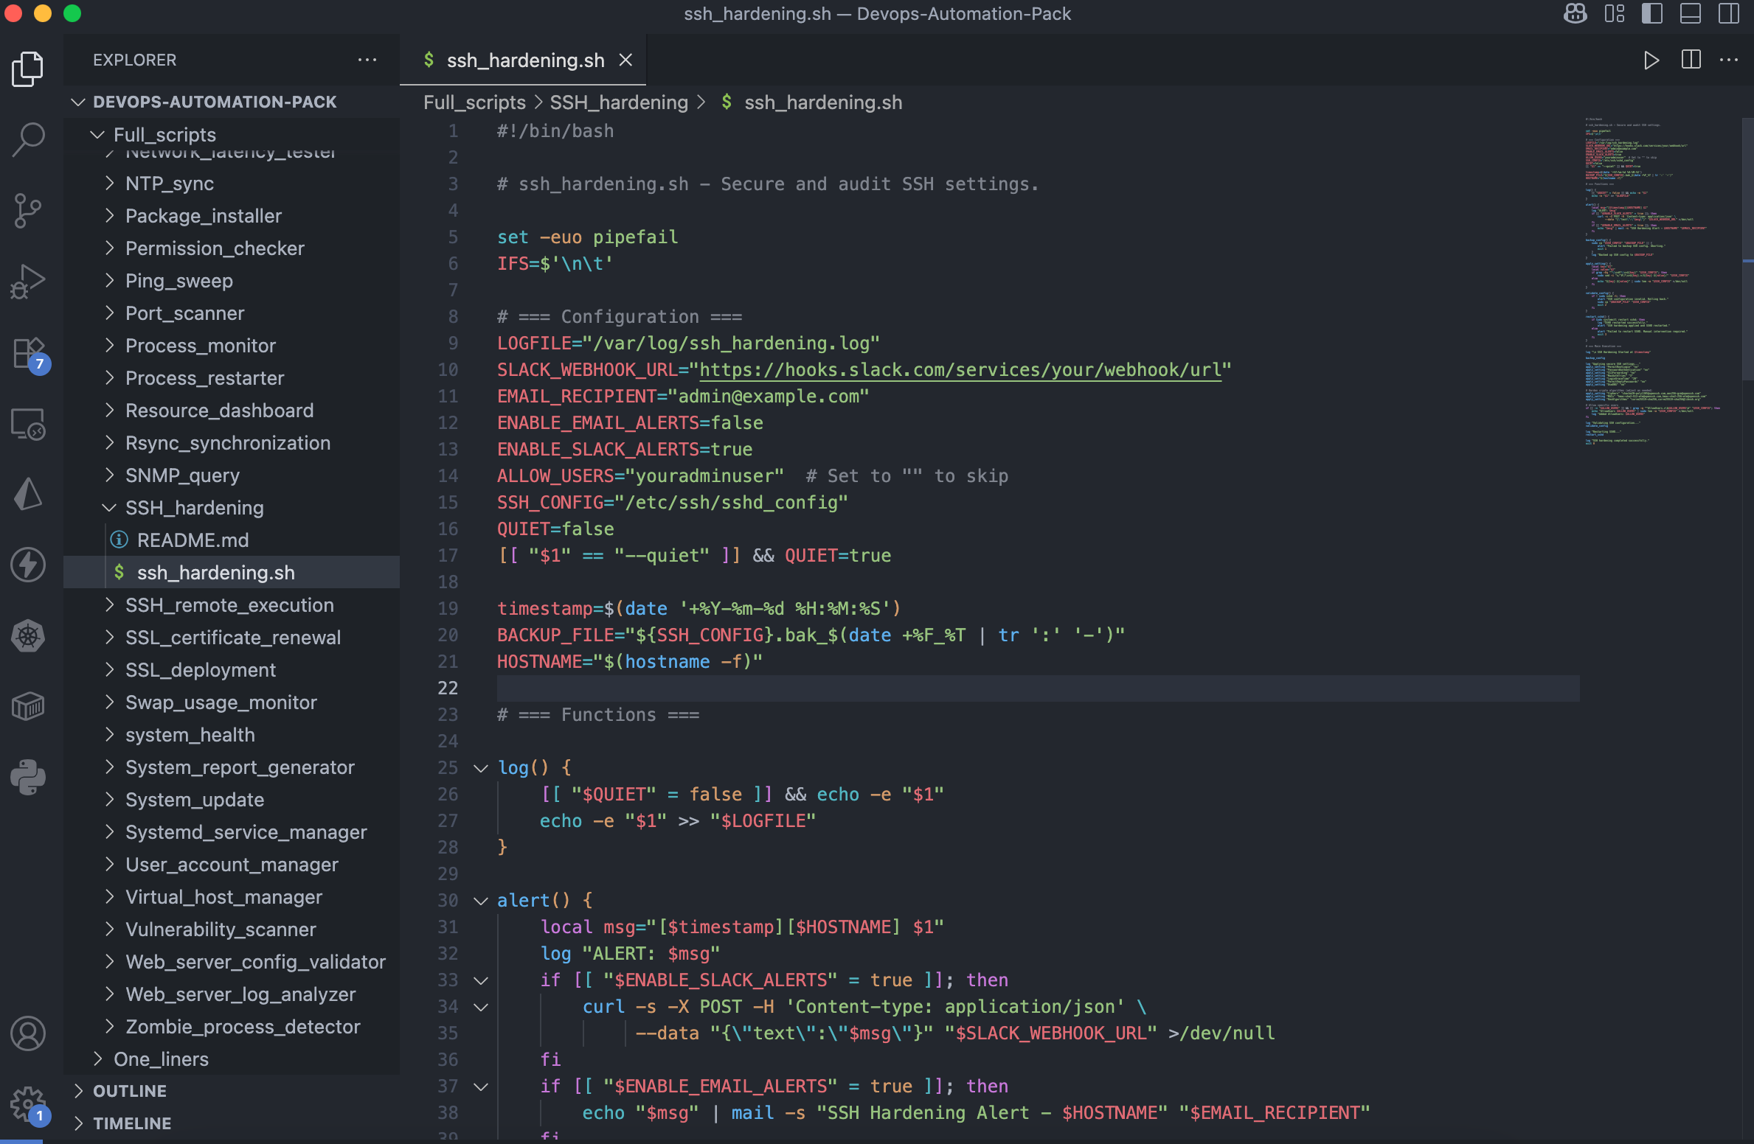Select the ssh_hardening.sh editor tab

(x=524, y=60)
